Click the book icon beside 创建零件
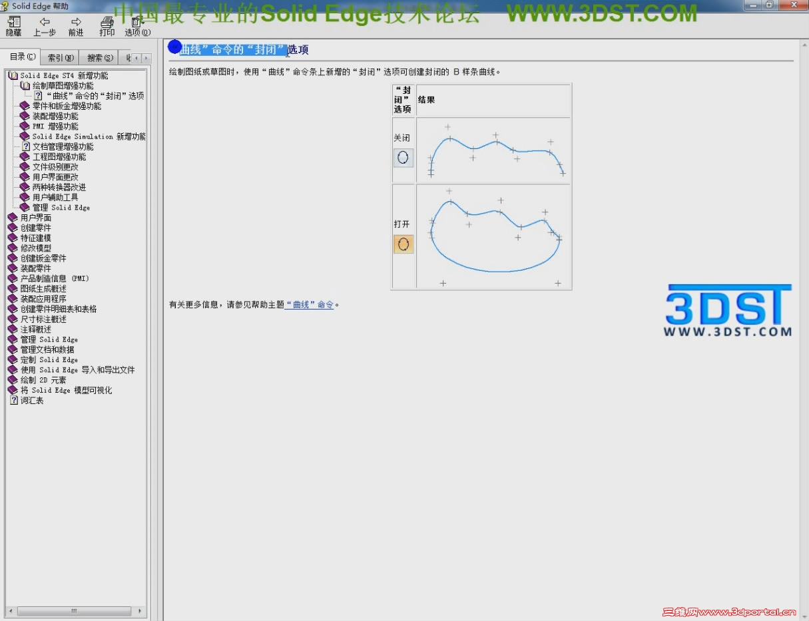 click(13, 228)
